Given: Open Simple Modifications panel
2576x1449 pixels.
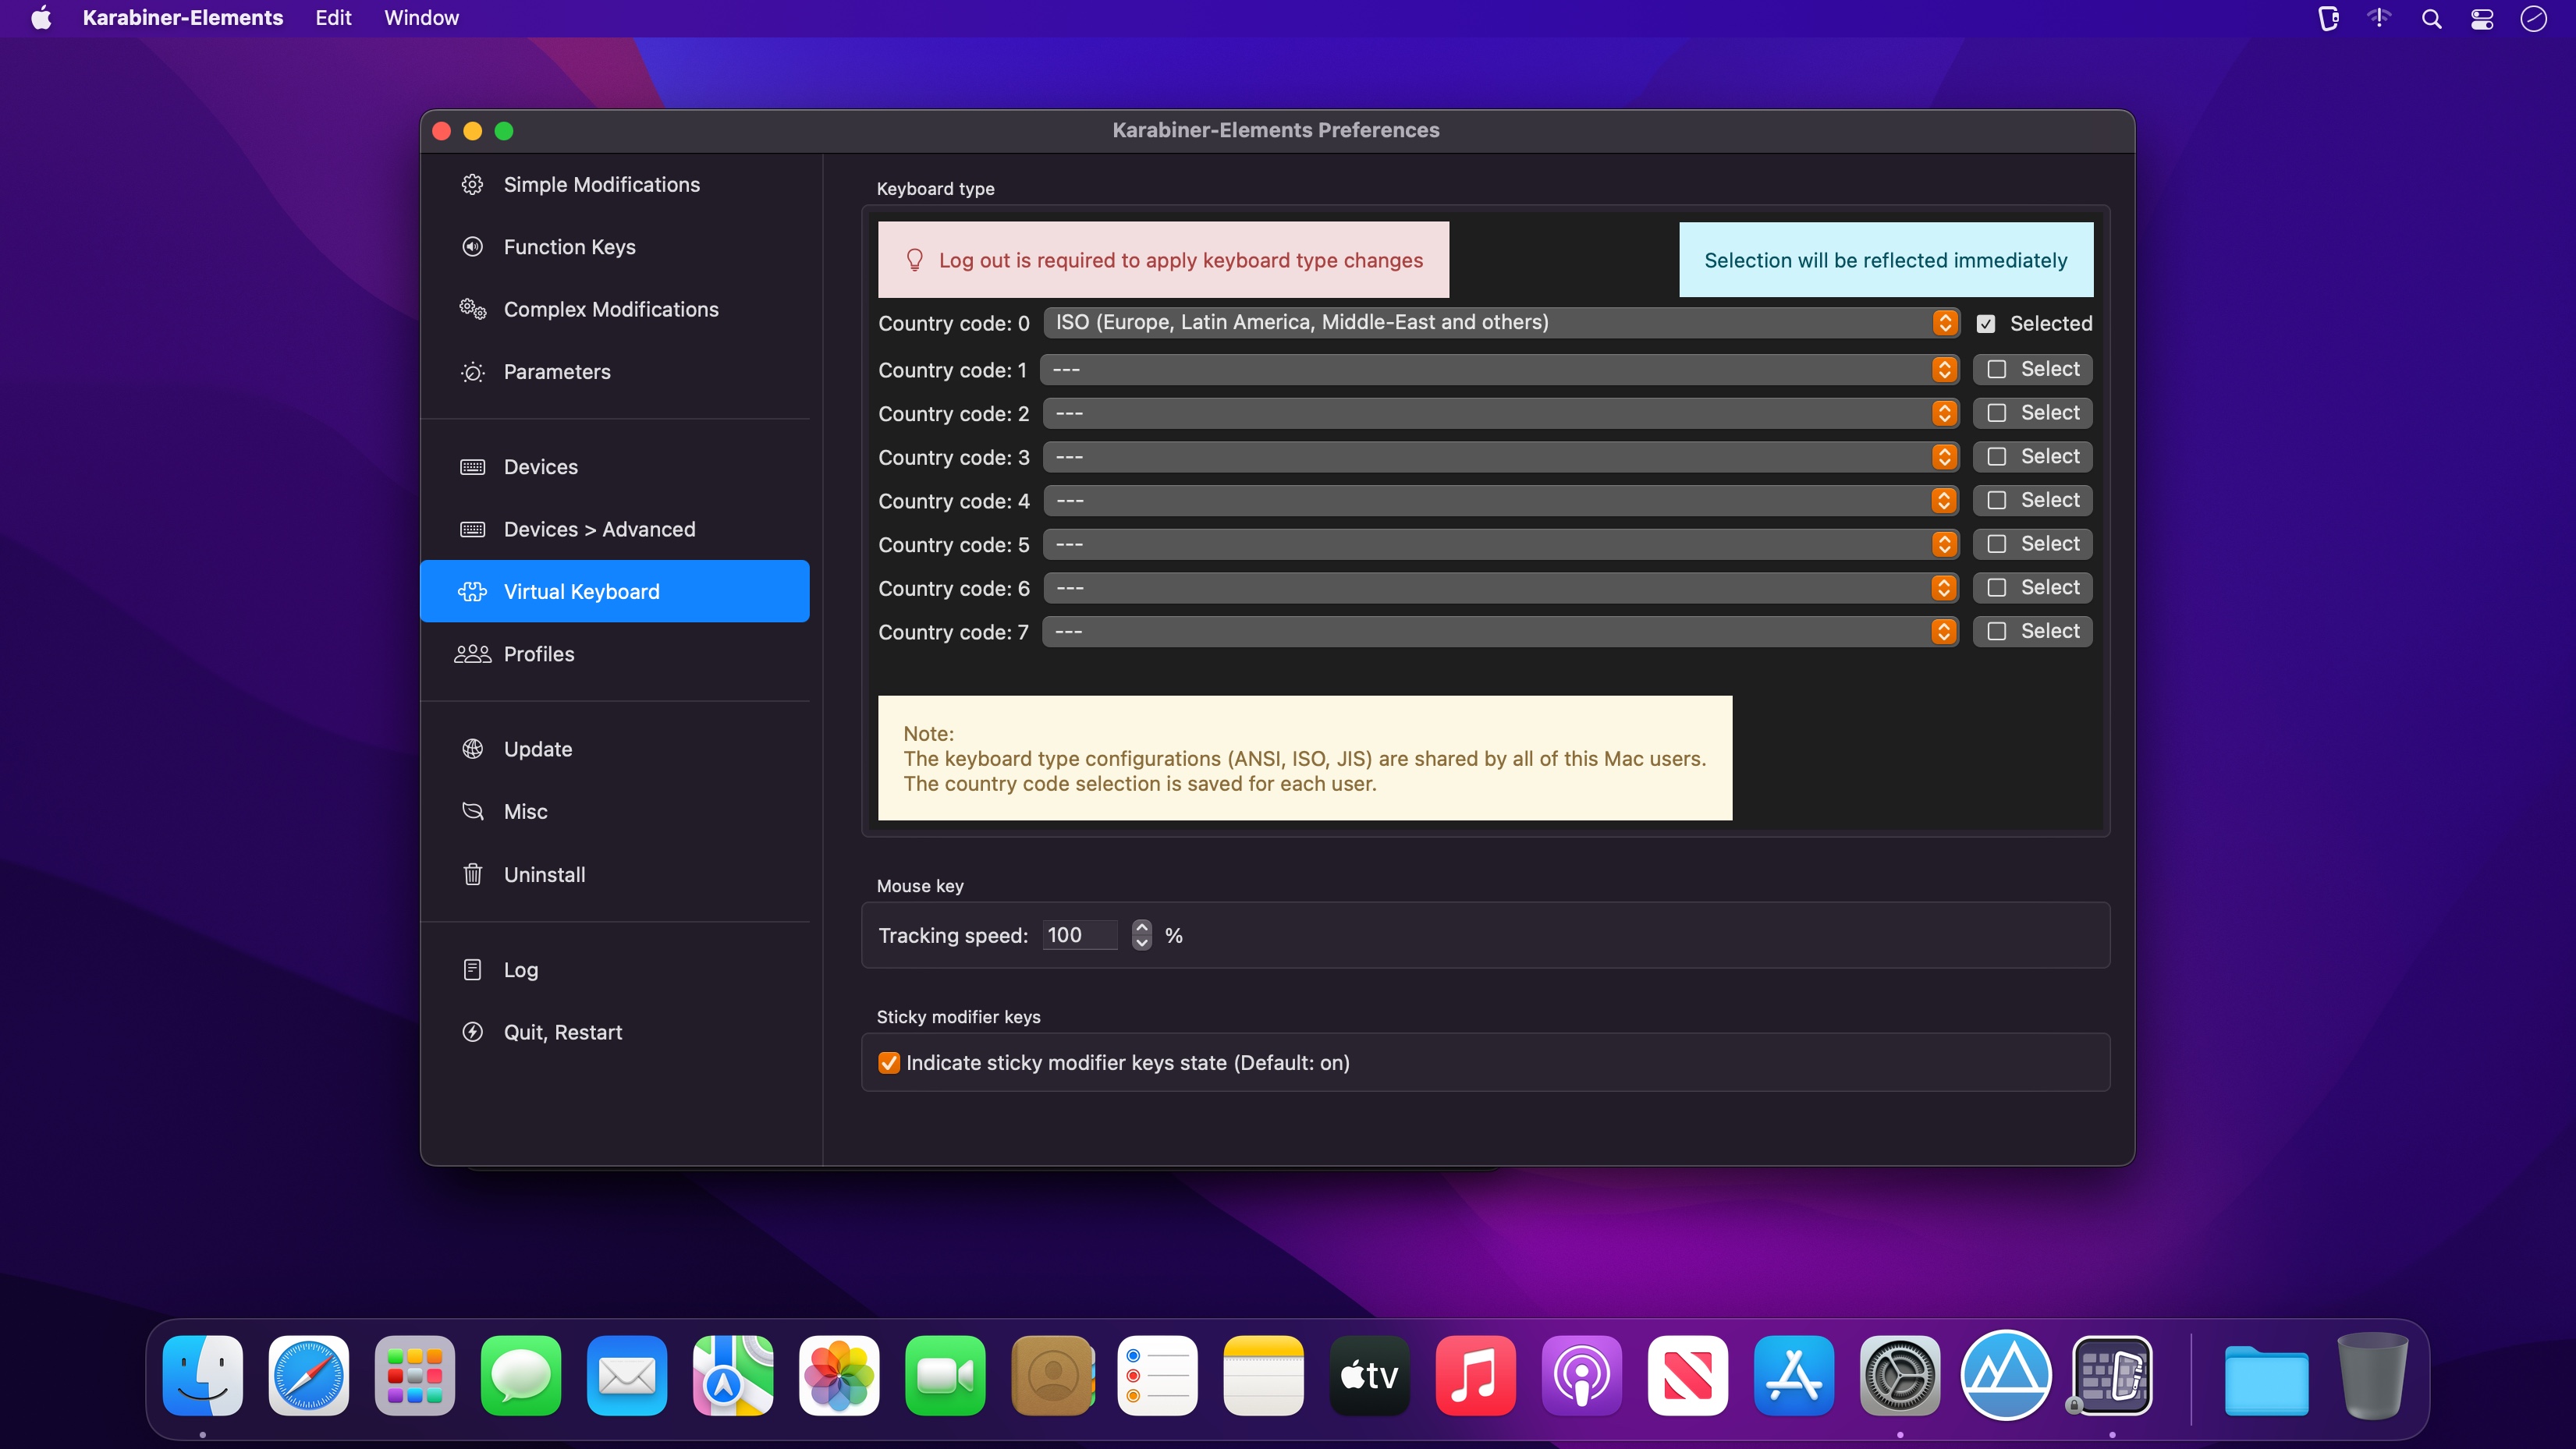Looking at the screenshot, I should point(601,184).
